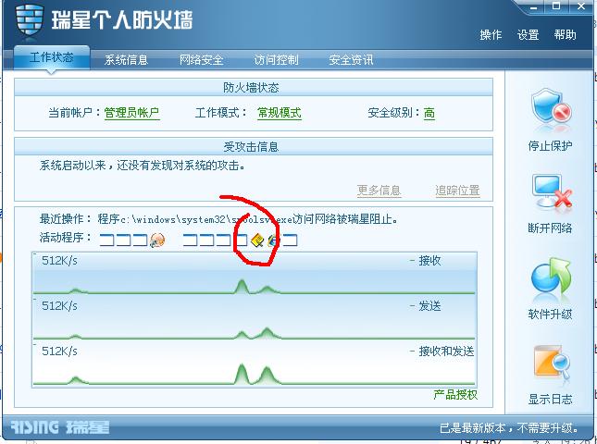Click the 活动程序 label
597x444 pixels.
tap(66, 238)
